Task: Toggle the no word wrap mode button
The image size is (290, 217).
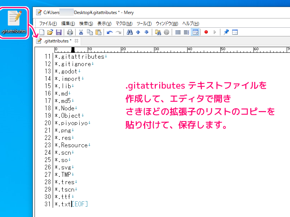Action: tap(178, 32)
